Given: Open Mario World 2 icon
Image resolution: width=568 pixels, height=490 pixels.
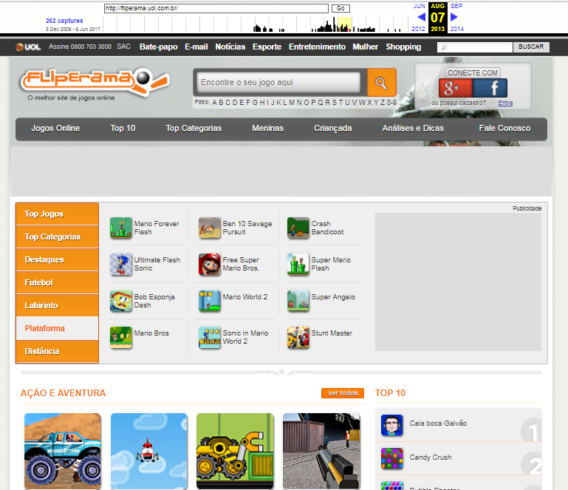Looking at the screenshot, I should pos(209,301).
